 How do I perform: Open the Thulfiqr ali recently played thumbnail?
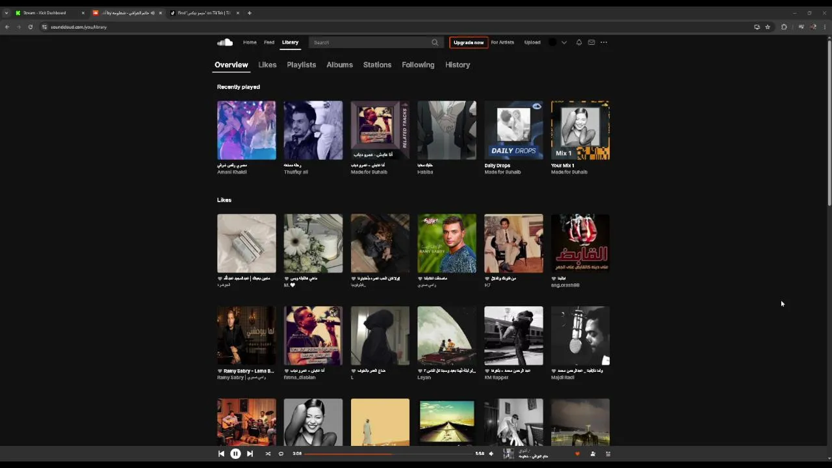pyautogui.click(x=313, y=130)
